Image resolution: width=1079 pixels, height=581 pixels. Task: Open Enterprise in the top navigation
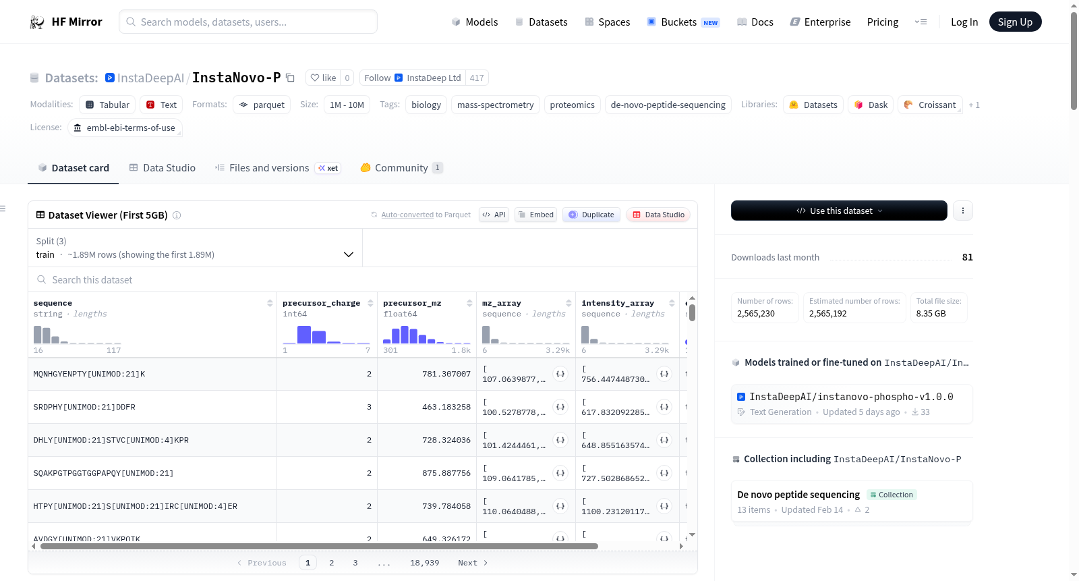click(820, 22)
